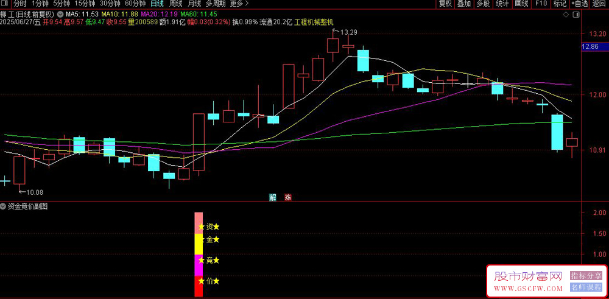
Task: Click the MA10: 11.88 indicator label
Action: coord(119,15)
